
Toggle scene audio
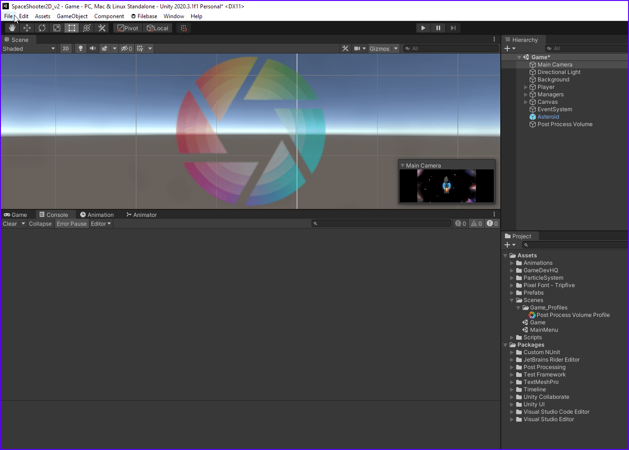pyautogui.click(x=93, y=48)
